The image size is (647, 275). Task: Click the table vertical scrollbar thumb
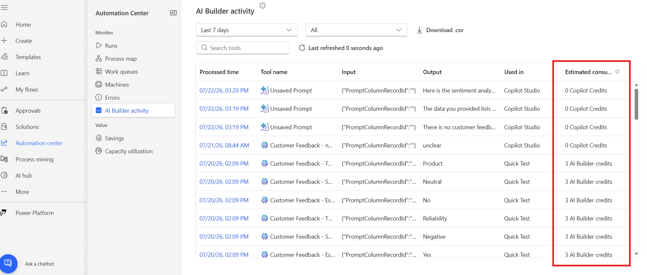click(636, 104)
